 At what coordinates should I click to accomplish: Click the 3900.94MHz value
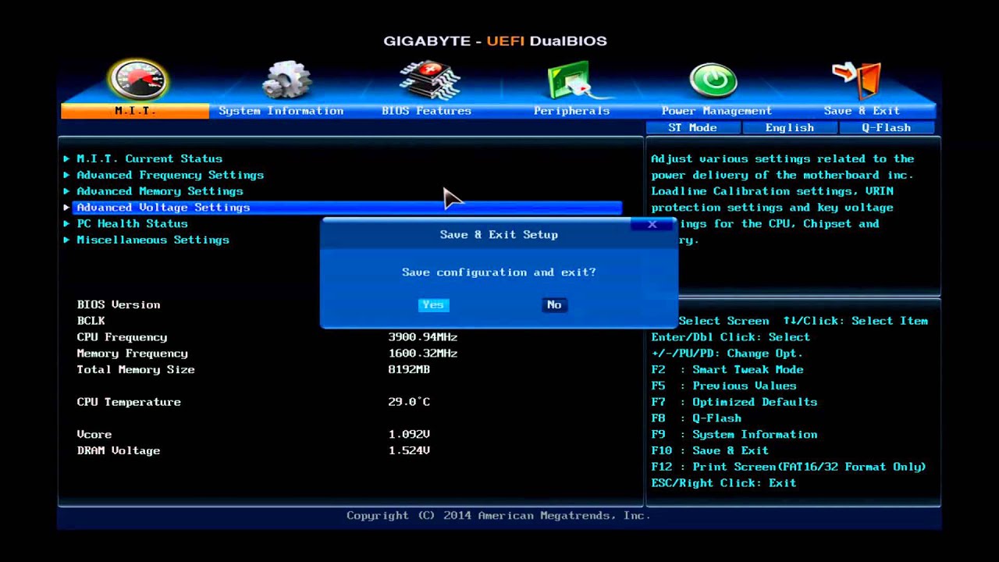click(x=423, y=337)
